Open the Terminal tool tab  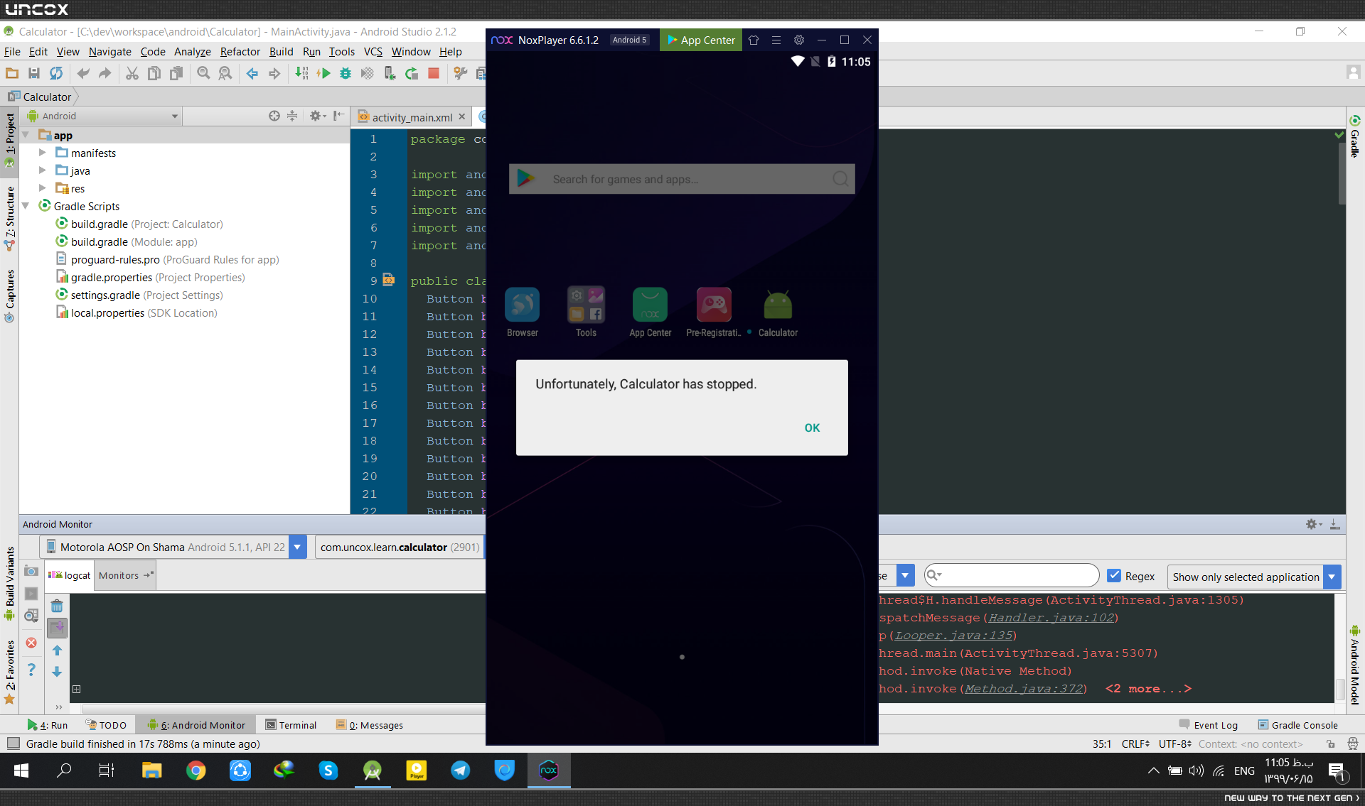point(291,725)
